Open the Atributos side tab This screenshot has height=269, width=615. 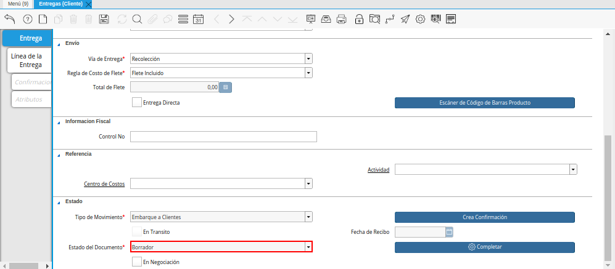(x=32, y=100)
